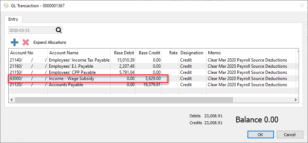Click the blue plus add-line icon

coord(14,42)
